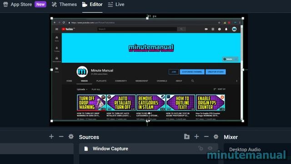Viewport: 291px width, 164px height.
Task: Add a new scene with plus icon left of Sources
Action: click(x=51, y=137)
